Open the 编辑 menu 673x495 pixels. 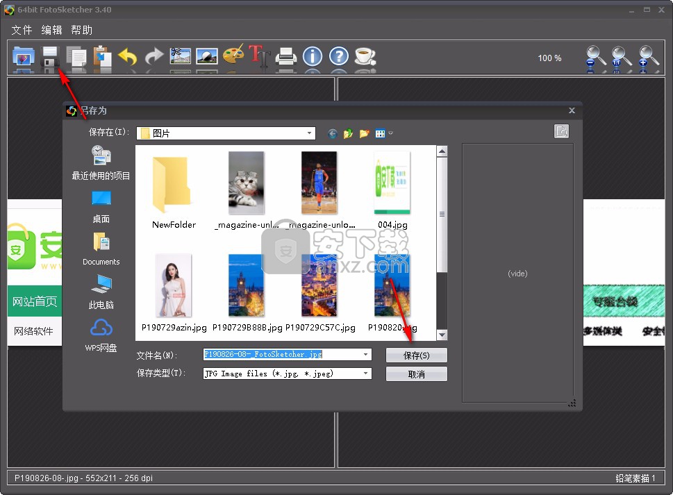[51, 30]
